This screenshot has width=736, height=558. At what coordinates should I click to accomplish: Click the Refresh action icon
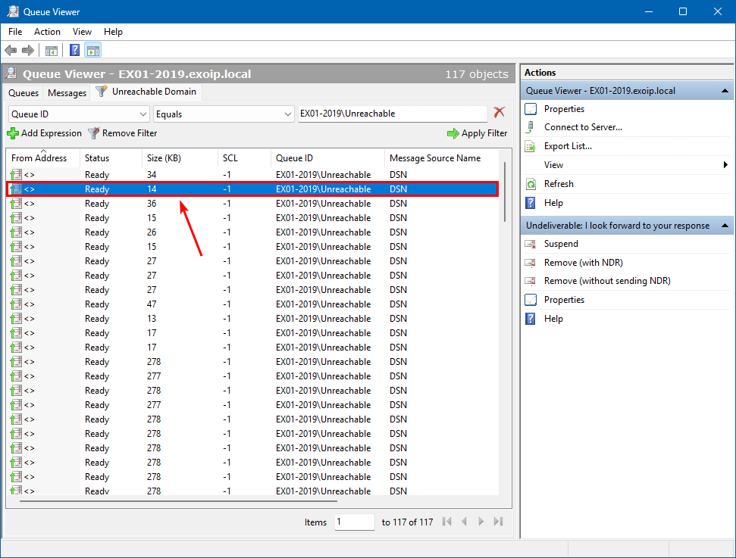pyautogui.click(x=531, y=184)
